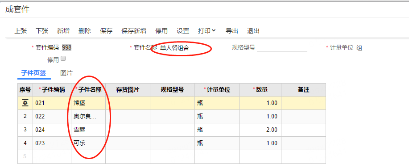Screen dimensions: 409x164
Task: Select the 奥尔良… item name cell
Action: coord(88,116)
